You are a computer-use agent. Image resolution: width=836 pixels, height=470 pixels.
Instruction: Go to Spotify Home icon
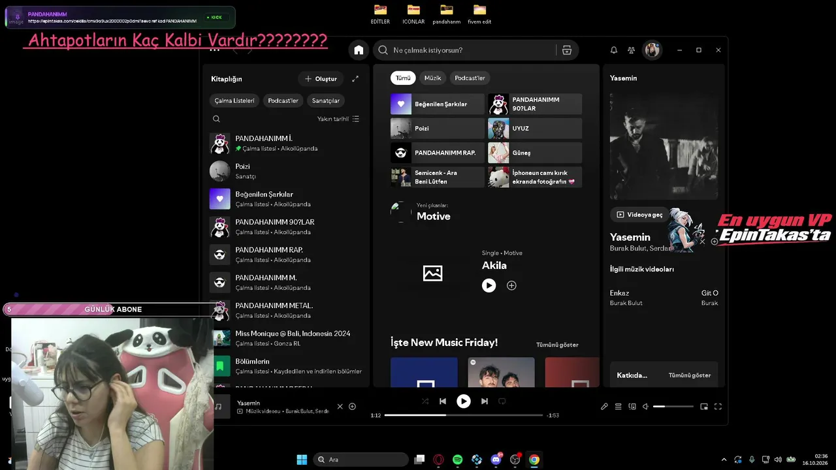[359, 50]
